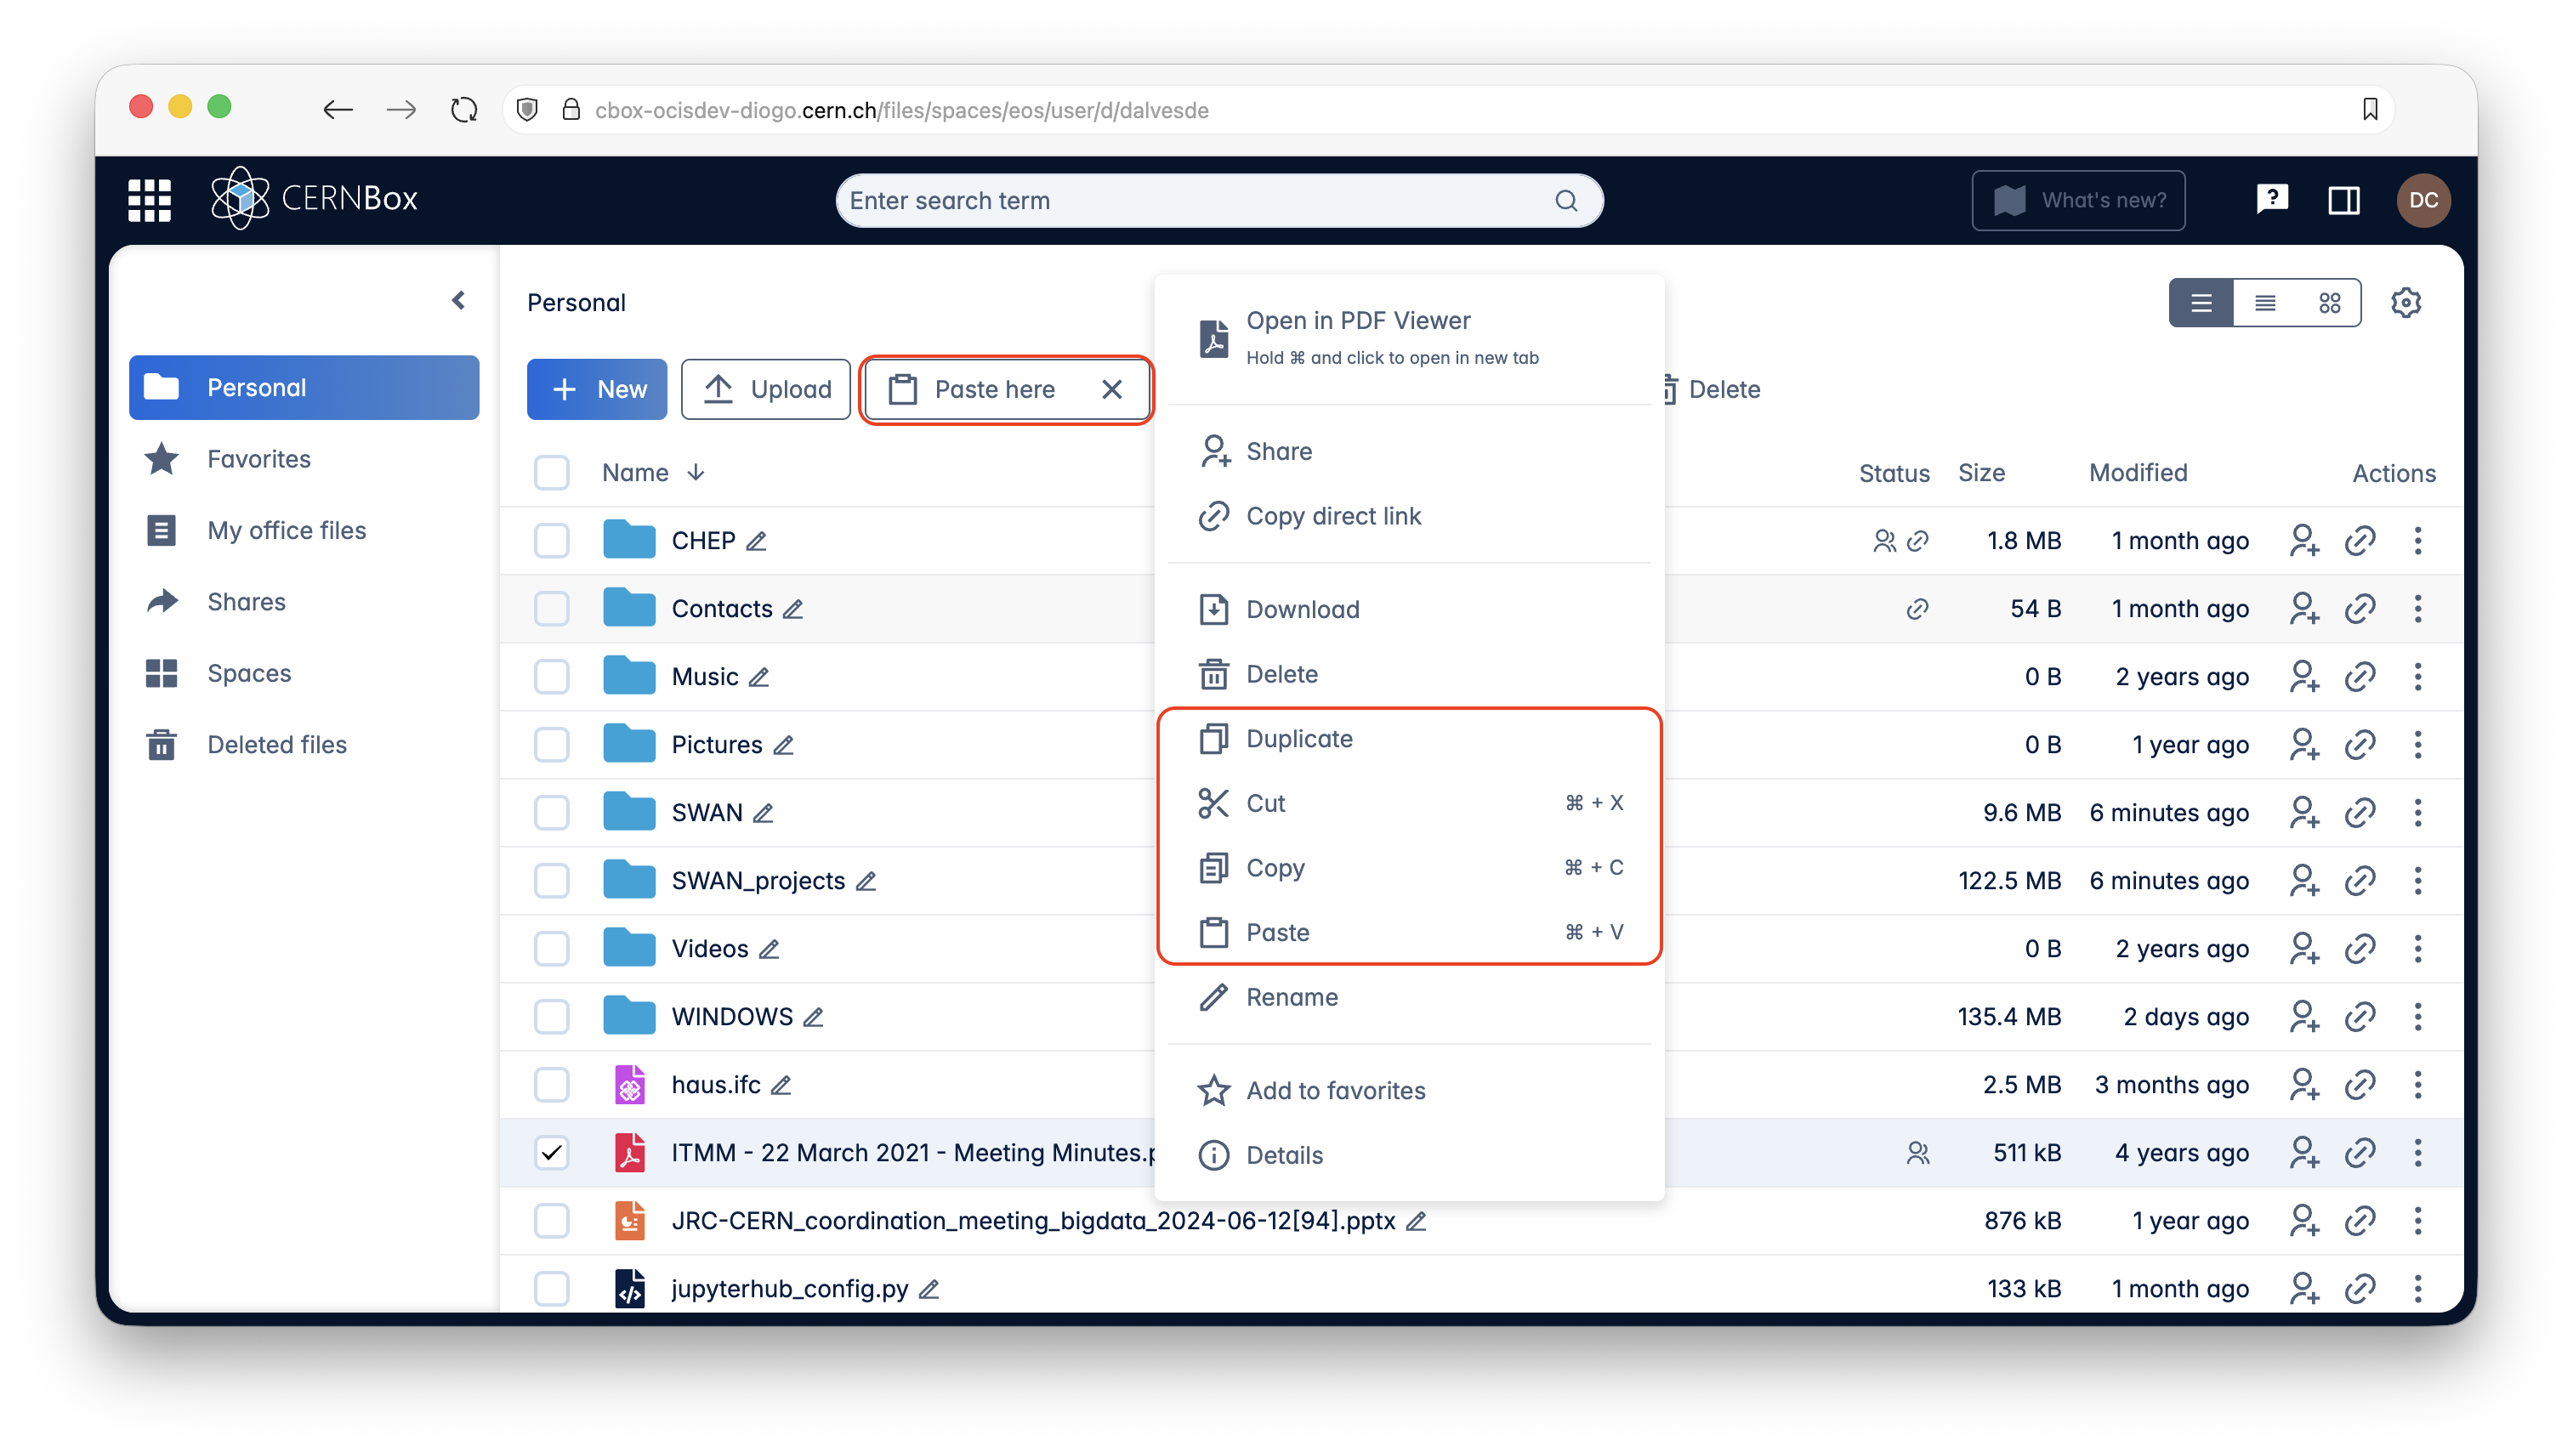Copy link icon for Music folder
The height and width of the screenshot is (1452, 2573).
tap(2360, 677)
